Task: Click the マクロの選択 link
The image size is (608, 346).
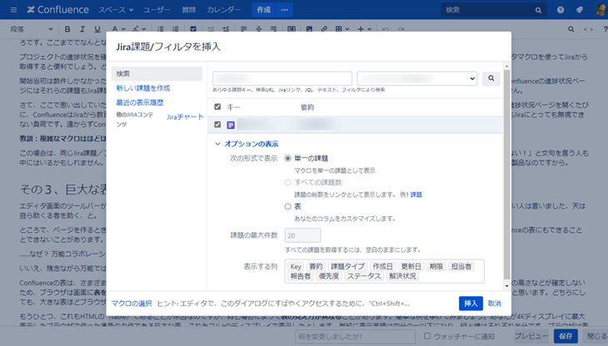Action: (x=132, y=304)
